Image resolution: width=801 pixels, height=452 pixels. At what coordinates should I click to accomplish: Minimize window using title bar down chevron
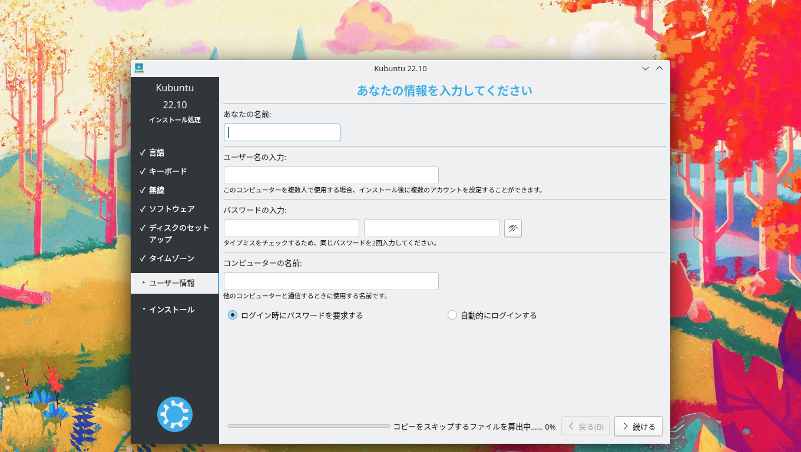[x=646, y=68]
